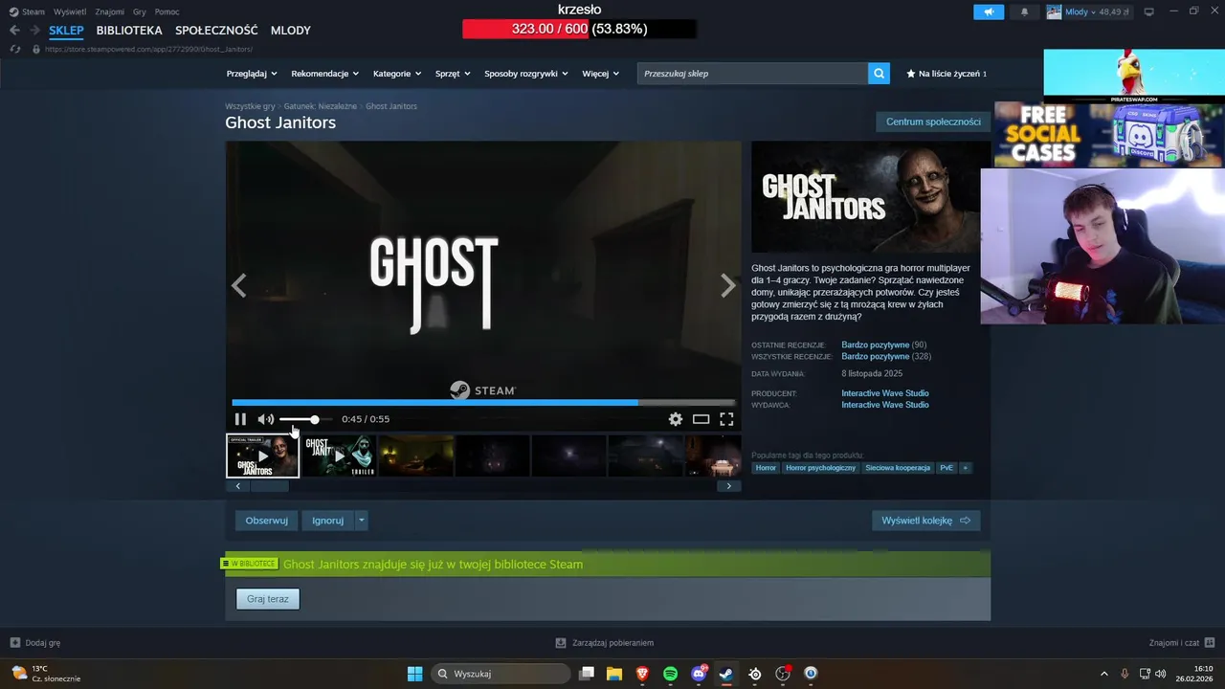Open the Rekomendacje dropdown

pos(325,74)
